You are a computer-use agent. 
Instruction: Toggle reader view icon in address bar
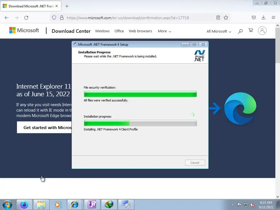coord(218,17)
